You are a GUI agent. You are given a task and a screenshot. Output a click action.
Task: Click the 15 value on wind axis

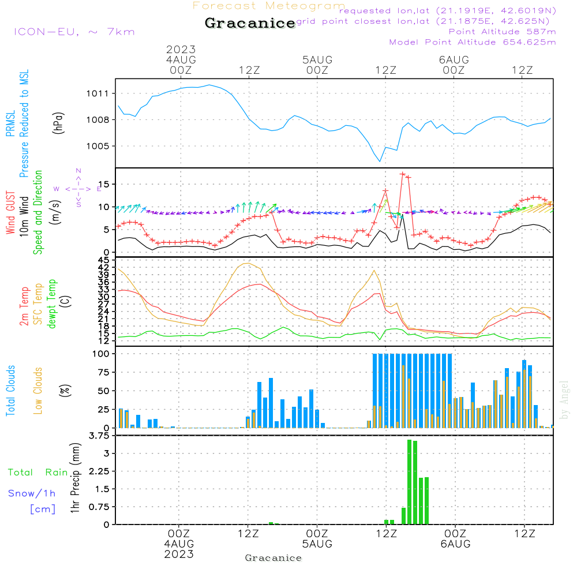104,184
